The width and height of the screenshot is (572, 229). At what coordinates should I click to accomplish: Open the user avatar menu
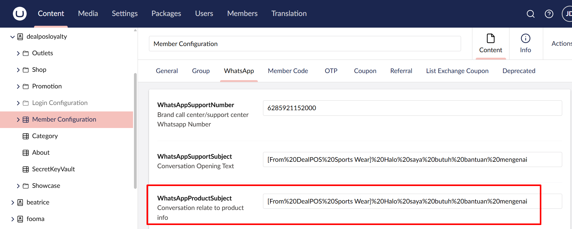click(x=567, y=14)
